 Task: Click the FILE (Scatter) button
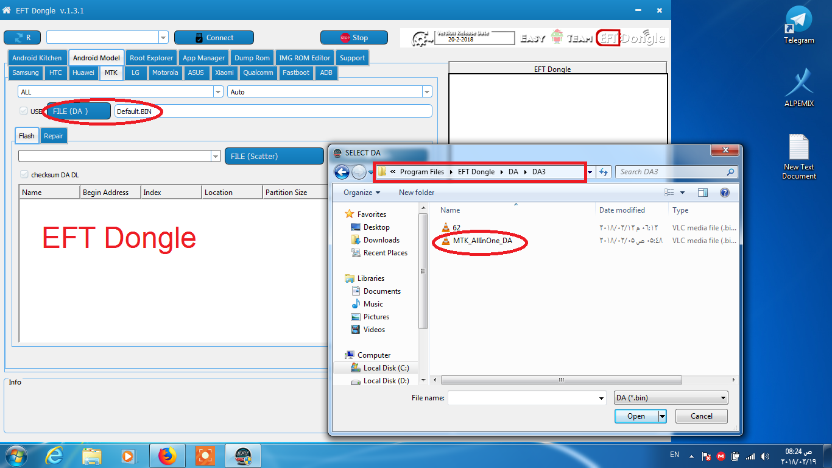(274, 156)
